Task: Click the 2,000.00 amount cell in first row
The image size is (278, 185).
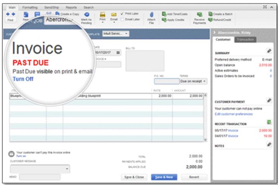Action: (x=188, y=96)
